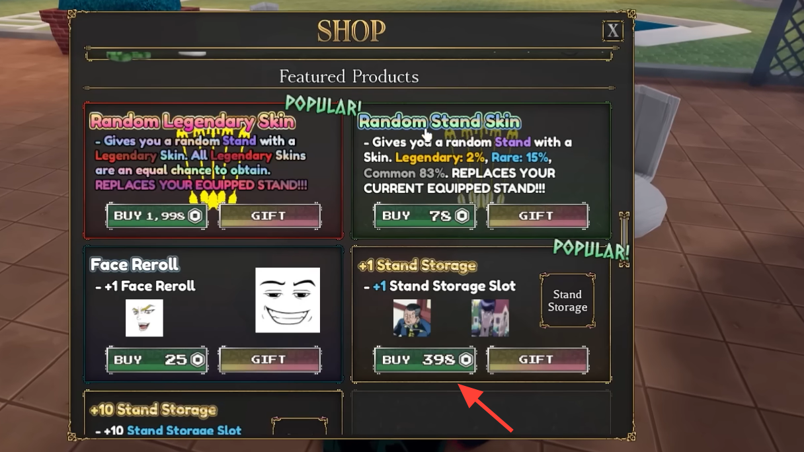The image size is (804, 452).
Task: Close the Shop window with X
Action: [x=613, y=30]
